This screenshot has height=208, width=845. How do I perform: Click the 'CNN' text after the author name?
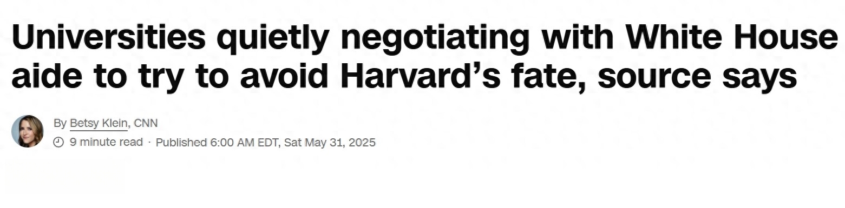pos(146,124)
